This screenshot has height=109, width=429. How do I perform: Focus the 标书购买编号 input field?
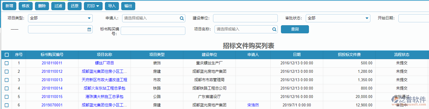coord(153,31)
